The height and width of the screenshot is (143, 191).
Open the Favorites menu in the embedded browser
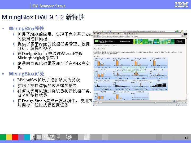(106, 34)
